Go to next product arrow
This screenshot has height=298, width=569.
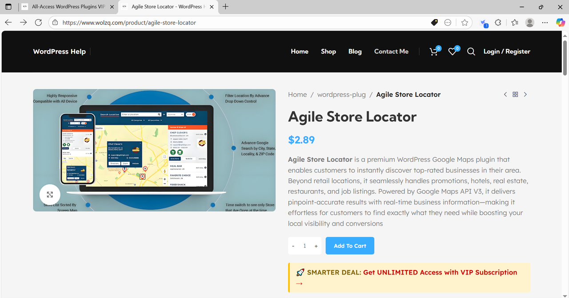525,95
